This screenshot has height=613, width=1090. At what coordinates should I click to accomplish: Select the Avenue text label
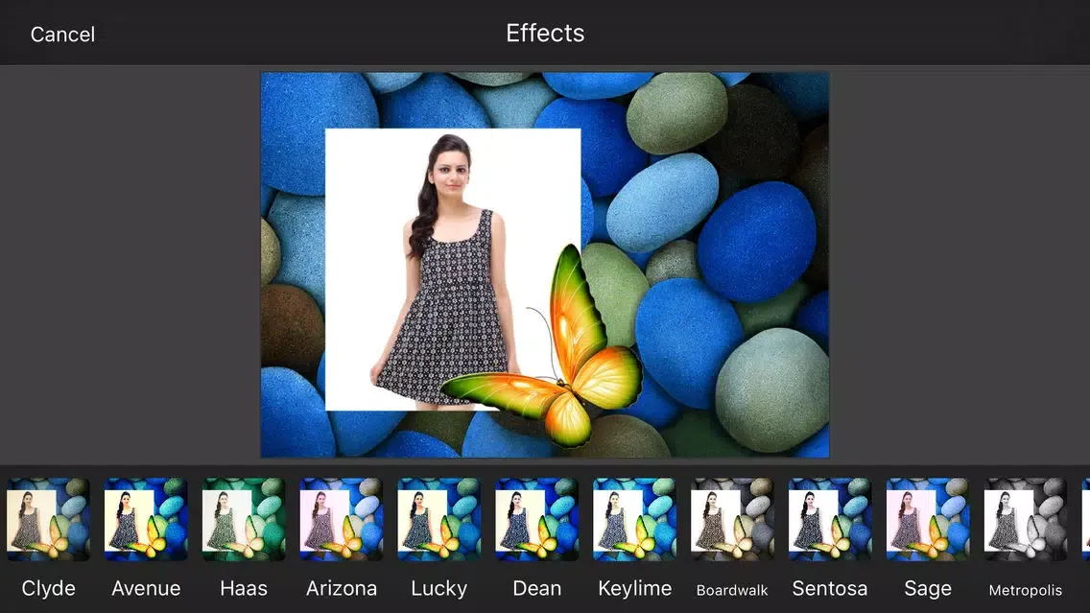146,589
